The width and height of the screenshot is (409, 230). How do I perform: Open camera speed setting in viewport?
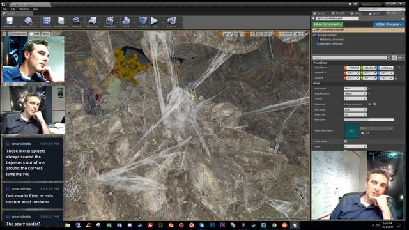tap(298, 34)
